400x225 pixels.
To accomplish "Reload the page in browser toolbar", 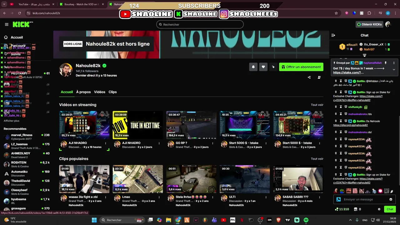I will (20, 13).
